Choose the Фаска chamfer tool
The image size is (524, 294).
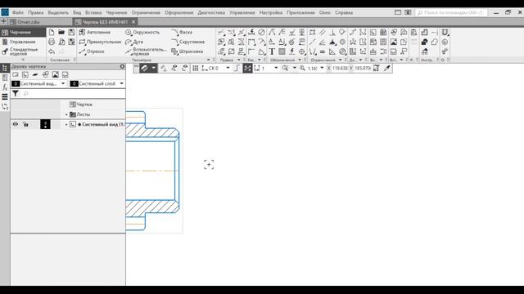[x=182, y=33]
